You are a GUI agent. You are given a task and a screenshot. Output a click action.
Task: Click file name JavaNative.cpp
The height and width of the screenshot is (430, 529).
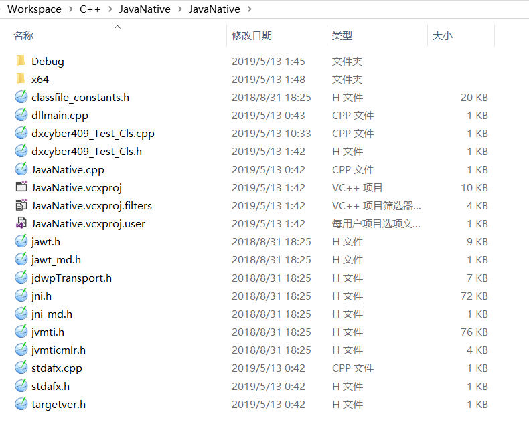[68, 170]
